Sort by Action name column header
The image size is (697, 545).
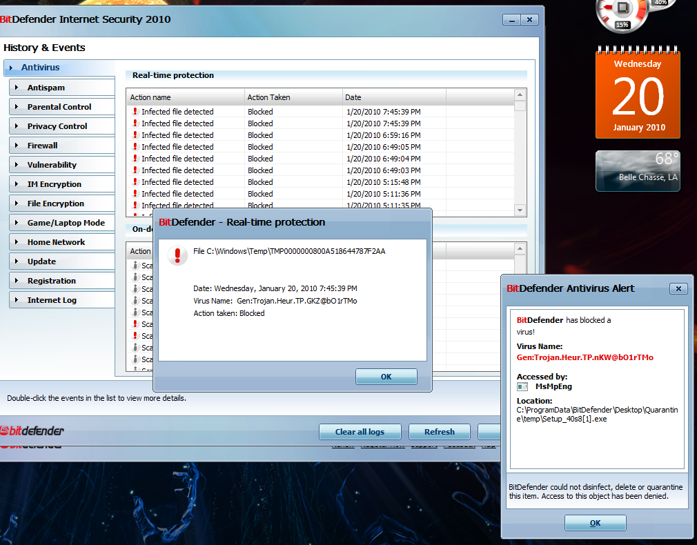click(186, 97)
